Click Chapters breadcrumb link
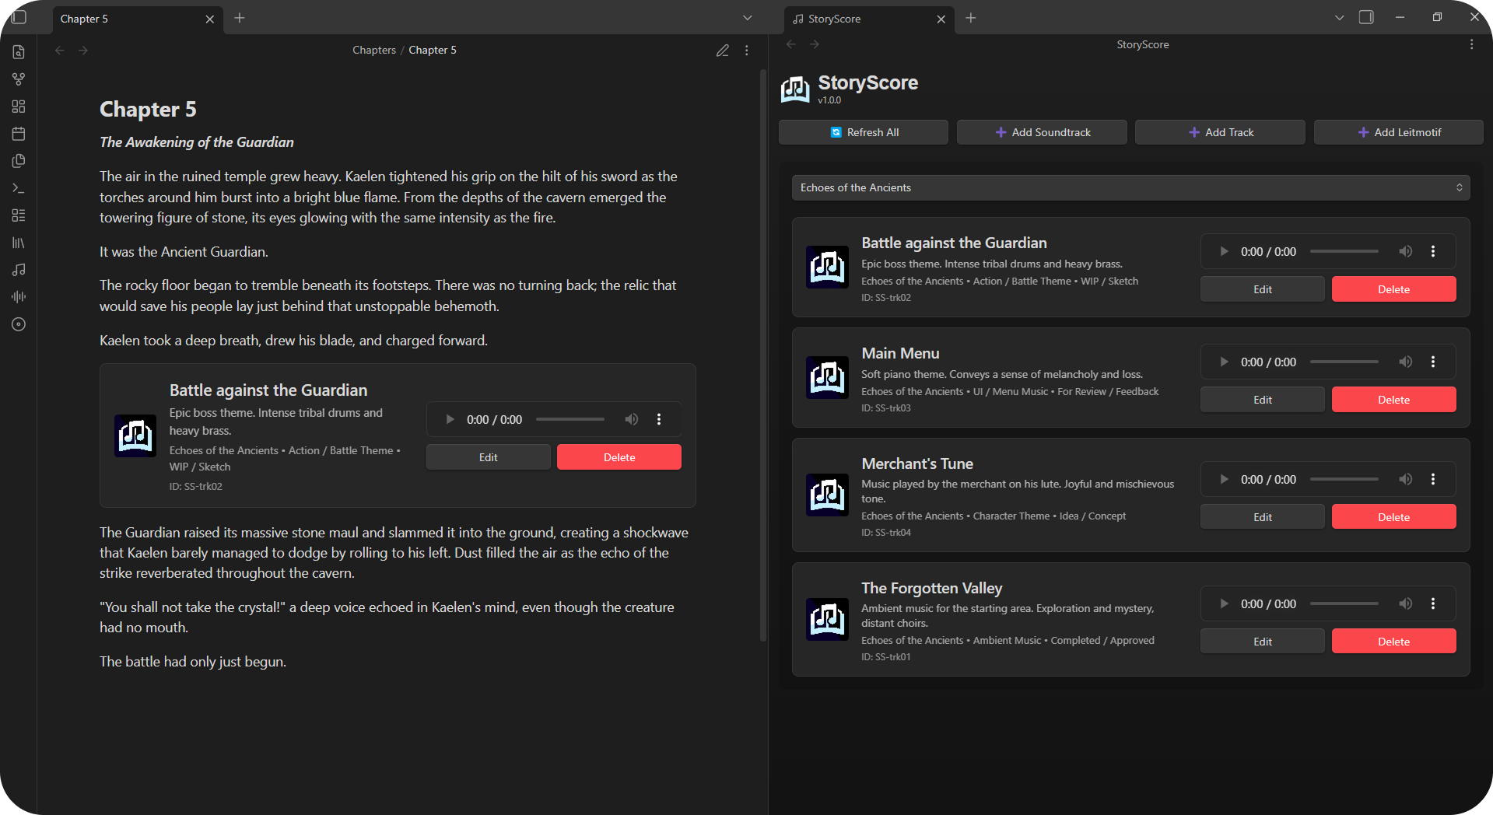1493x815 pixels. (x=374, y=51)
